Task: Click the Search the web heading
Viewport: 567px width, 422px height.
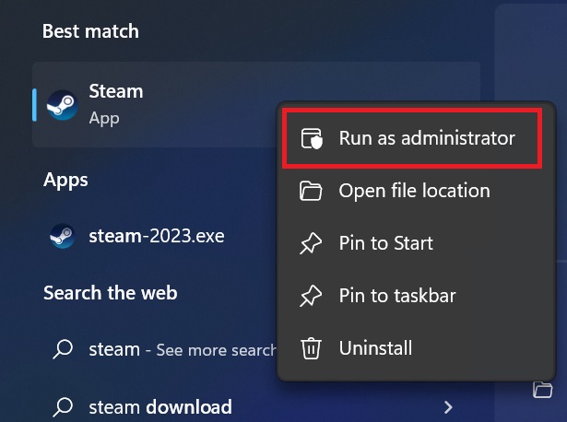Action: pyautogui.click(x=111, y=293)
